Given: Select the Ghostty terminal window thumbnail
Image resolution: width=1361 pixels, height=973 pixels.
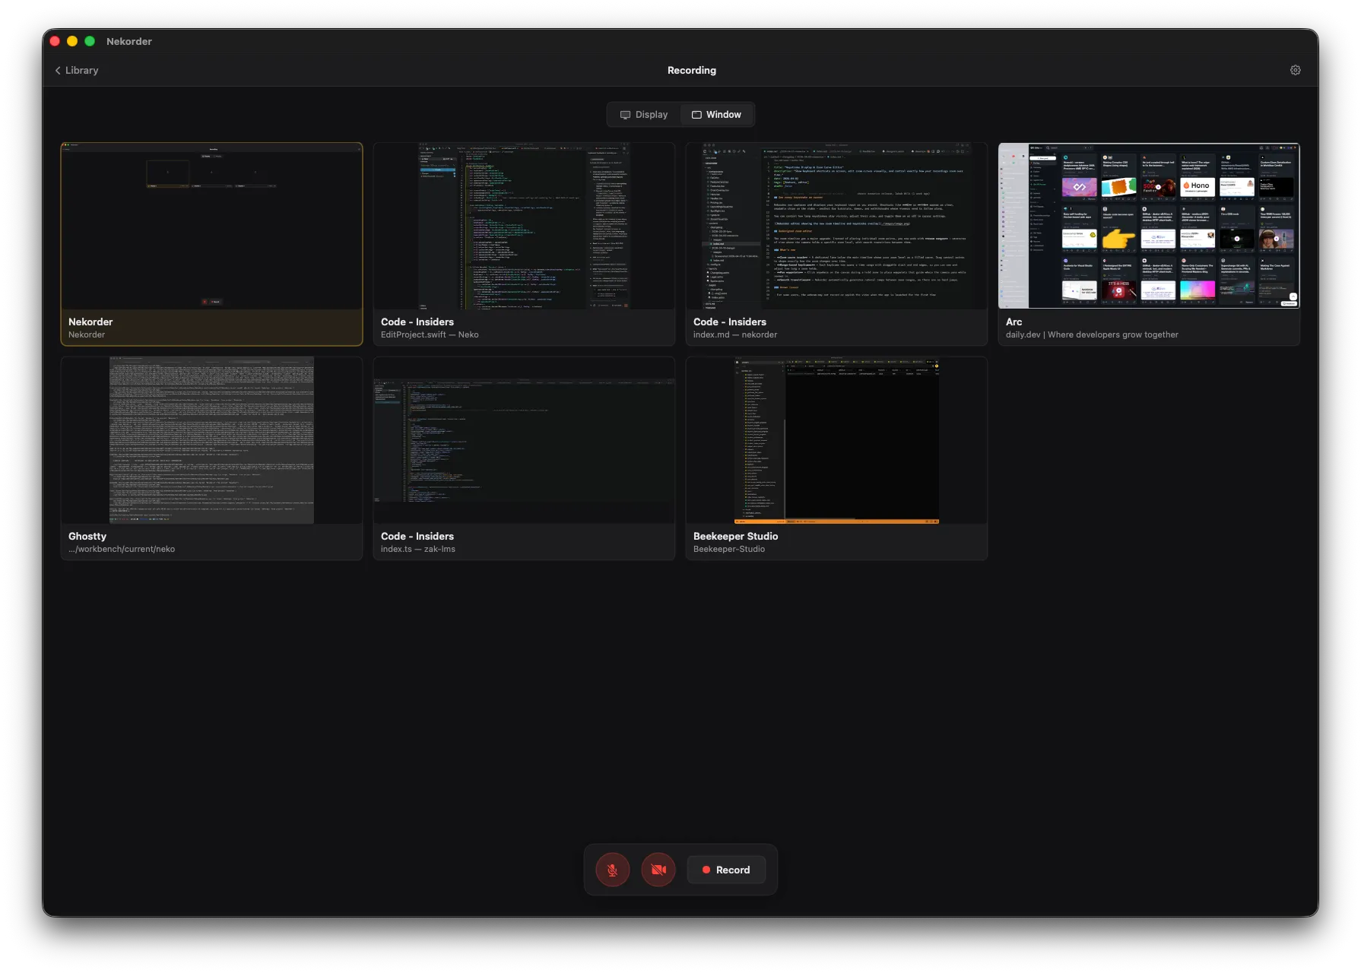Looking at the screenshot, I should 211,439.
